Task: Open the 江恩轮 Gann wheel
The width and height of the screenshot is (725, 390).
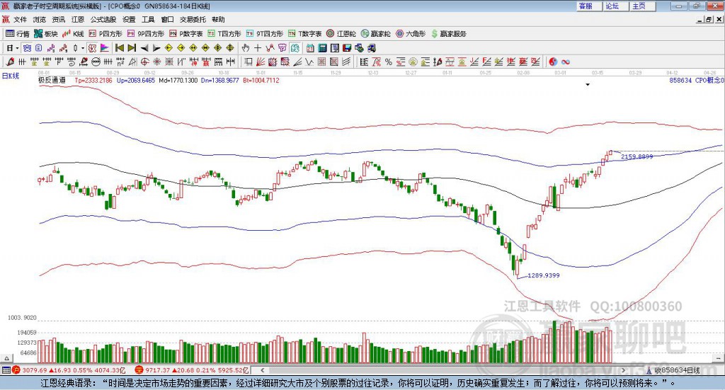Action: [x=341, y=34]
